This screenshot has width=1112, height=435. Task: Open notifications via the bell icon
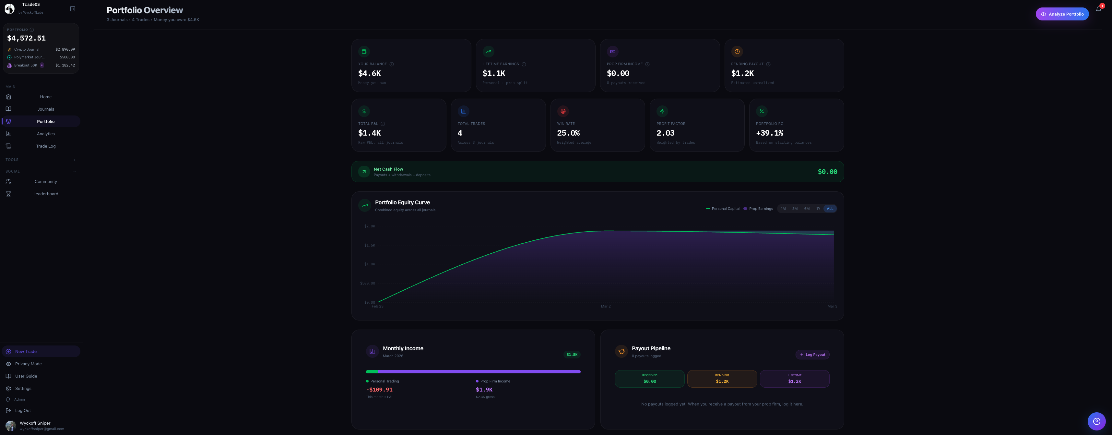click(x=1098, y=9)
